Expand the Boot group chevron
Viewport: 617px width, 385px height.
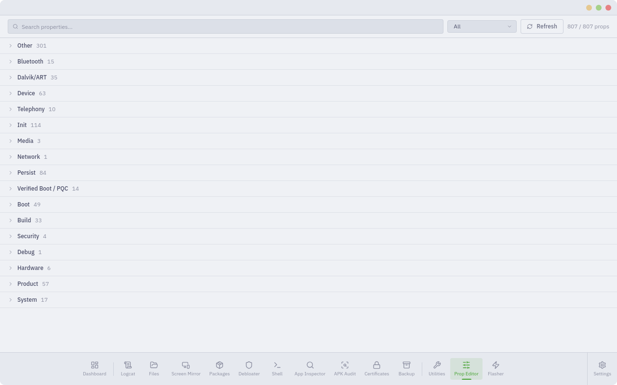pyautogui.click(x=11, y=205)
